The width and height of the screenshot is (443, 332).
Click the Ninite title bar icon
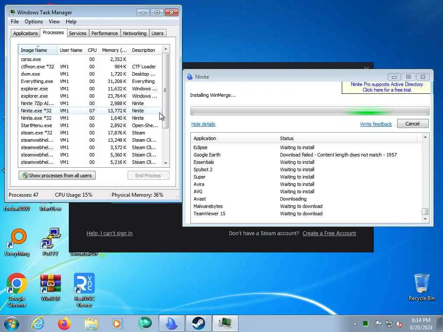point(190,77)
